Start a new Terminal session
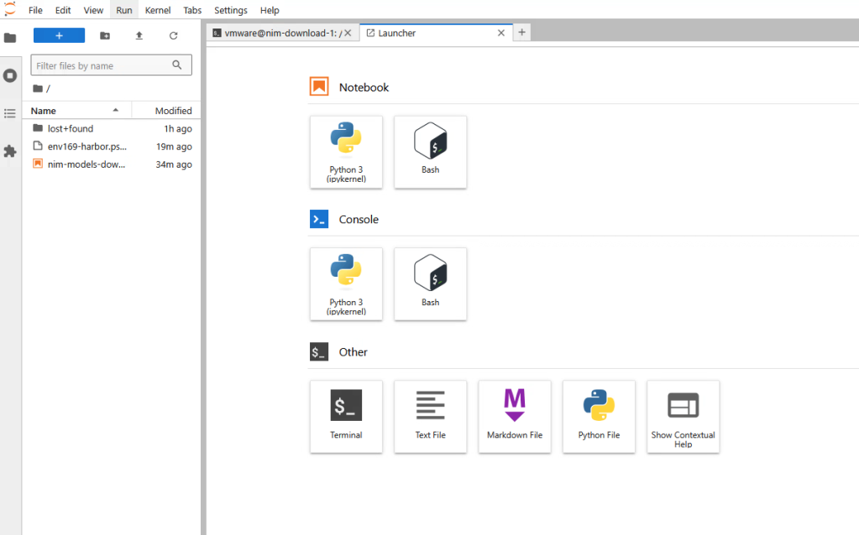 coord(346,417)
